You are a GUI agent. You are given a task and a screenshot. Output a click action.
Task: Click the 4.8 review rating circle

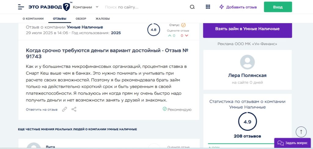click(153, 30)
